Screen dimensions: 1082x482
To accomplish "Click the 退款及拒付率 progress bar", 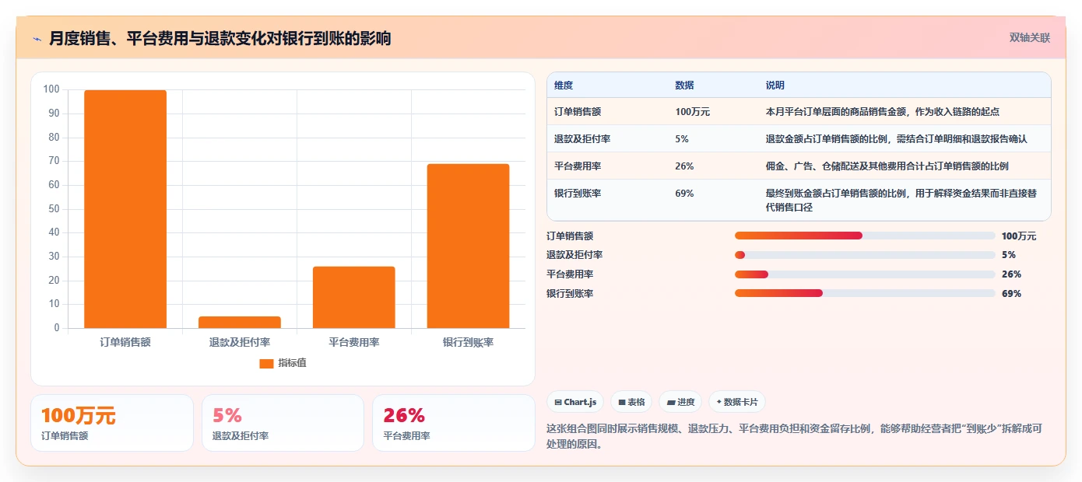I will pos(865,255).
